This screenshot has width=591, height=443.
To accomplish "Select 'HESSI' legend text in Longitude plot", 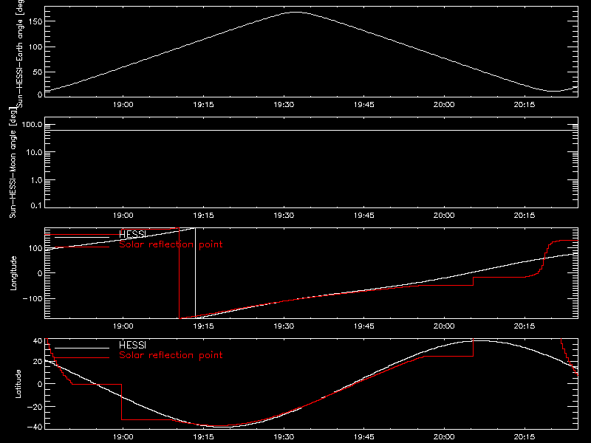I will pyautogui.click(x=132, y=234).
